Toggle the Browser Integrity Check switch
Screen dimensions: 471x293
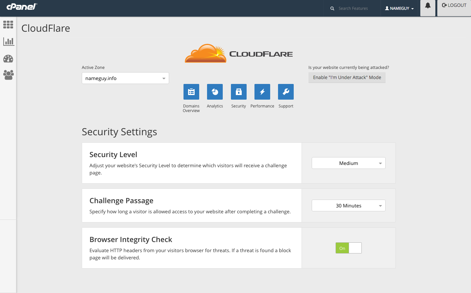349,248
